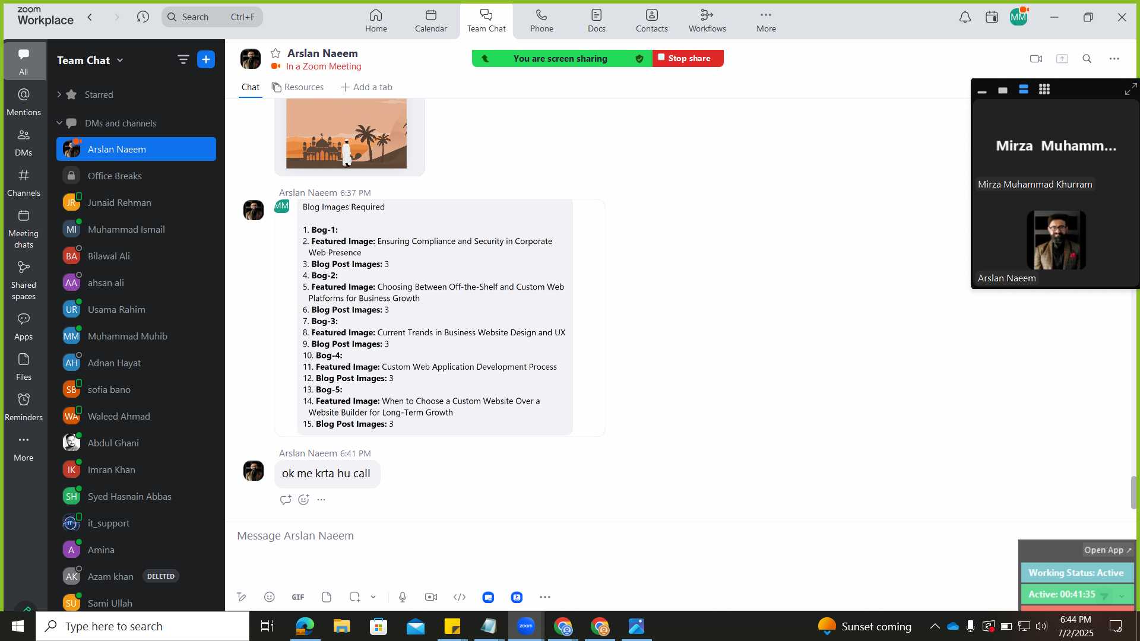Open the it_support chat
The width and height of the screenshot is (1140, 641).
coord(136,523)
